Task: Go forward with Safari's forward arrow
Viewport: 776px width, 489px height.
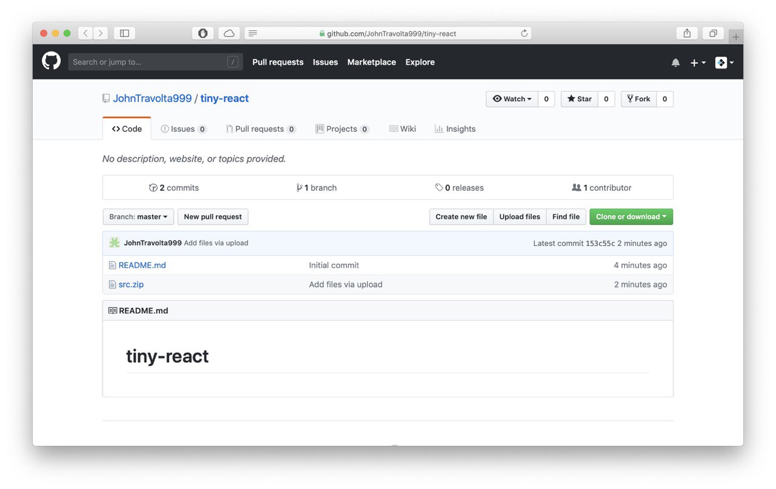Action: [101, 33]
